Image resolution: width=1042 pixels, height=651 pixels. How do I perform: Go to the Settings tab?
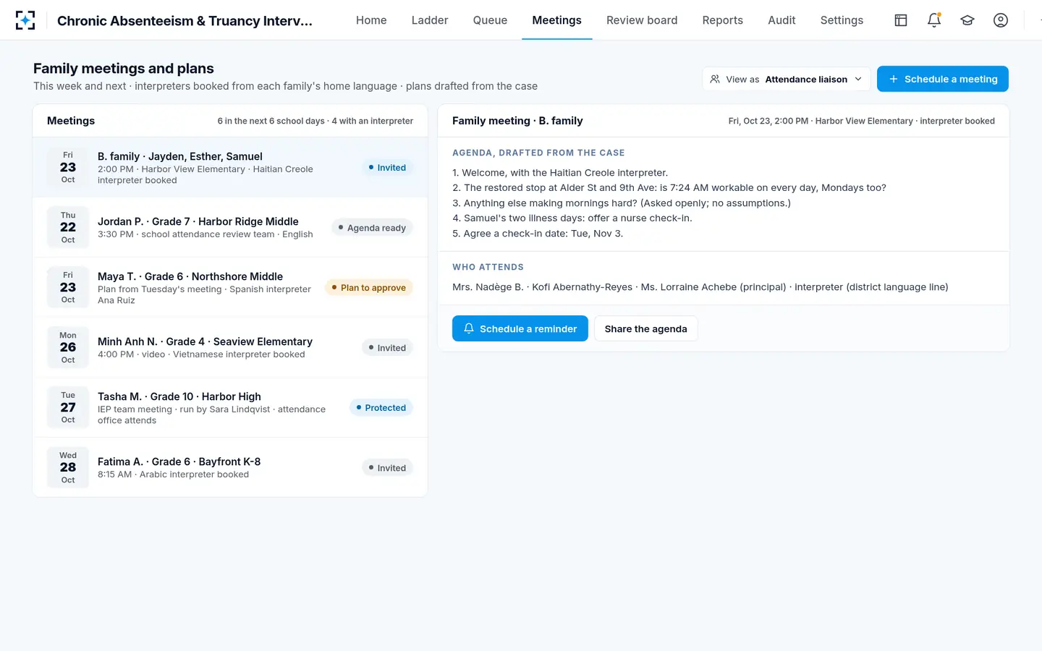coord(842,20)
